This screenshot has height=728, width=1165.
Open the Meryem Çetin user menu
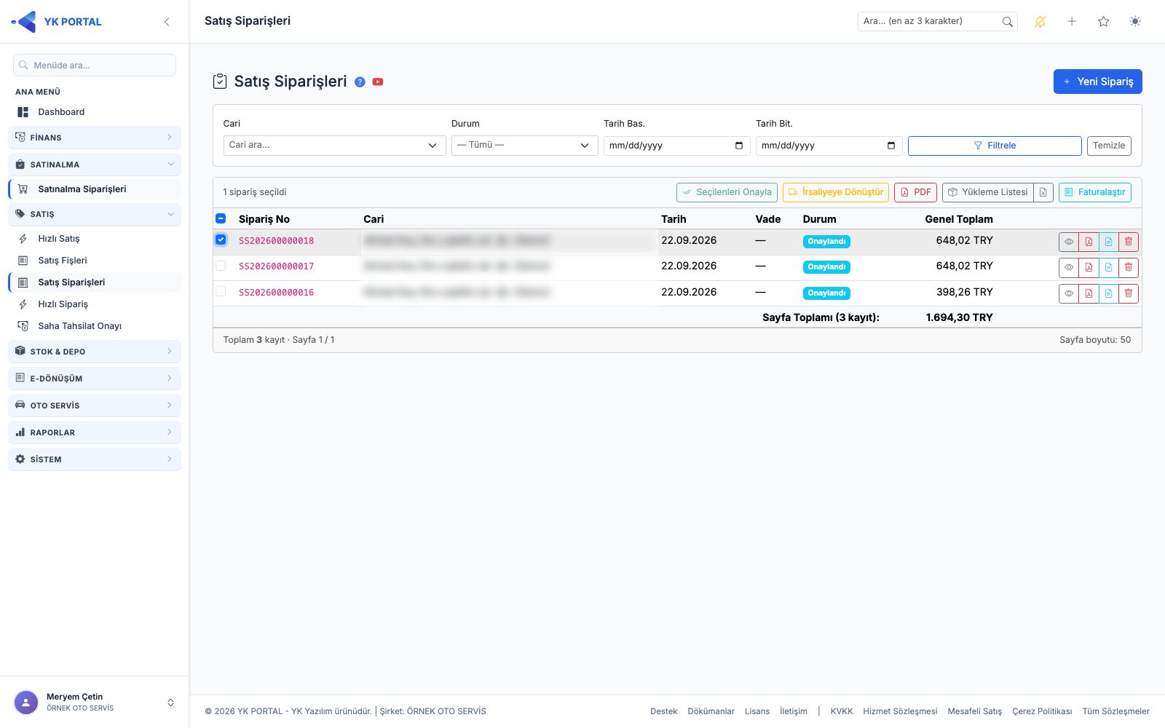pos(95,703)
